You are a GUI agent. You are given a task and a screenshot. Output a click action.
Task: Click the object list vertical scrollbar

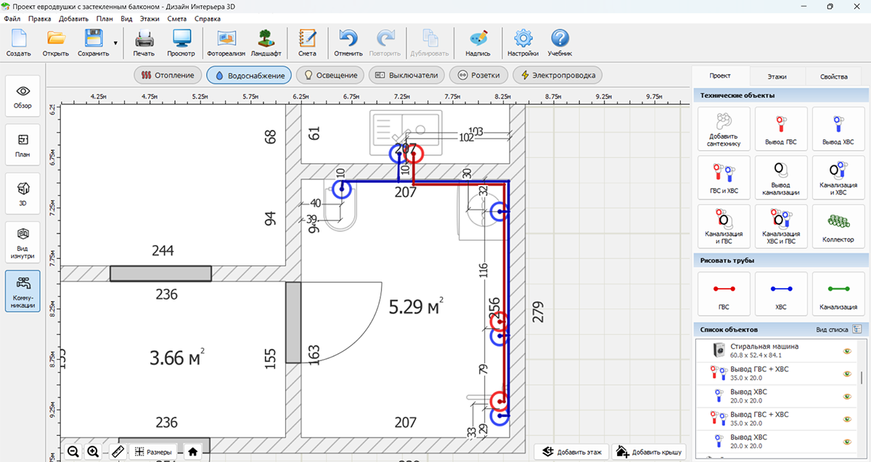tap(862, 377)
